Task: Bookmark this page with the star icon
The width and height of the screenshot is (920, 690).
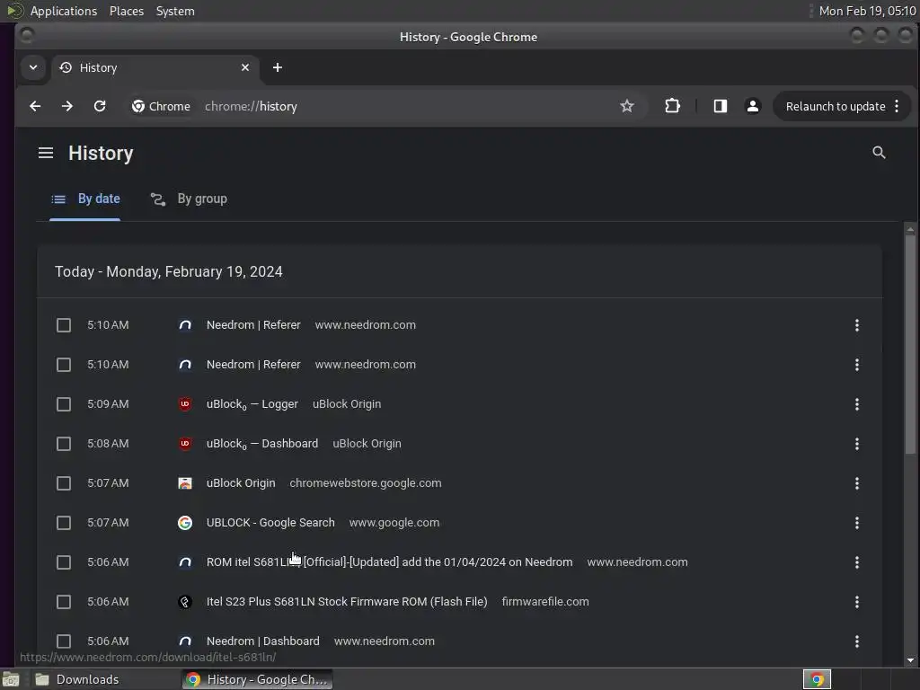Action: point(626,106)
